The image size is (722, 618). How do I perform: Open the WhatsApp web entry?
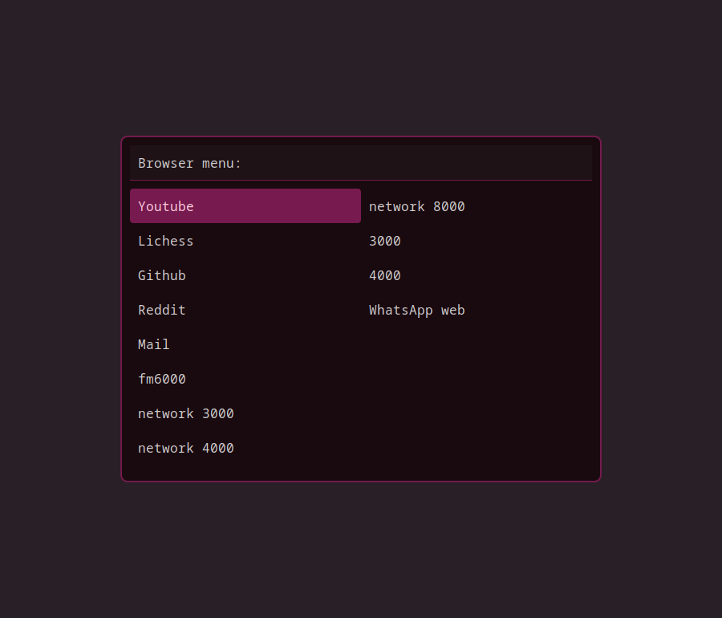[x=477, y=310]
